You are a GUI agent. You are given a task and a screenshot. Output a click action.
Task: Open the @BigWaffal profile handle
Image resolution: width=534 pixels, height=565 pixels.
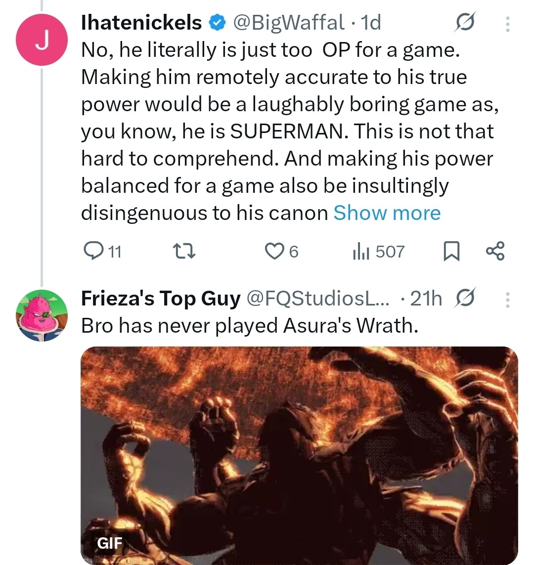click(x=288, y=23)
